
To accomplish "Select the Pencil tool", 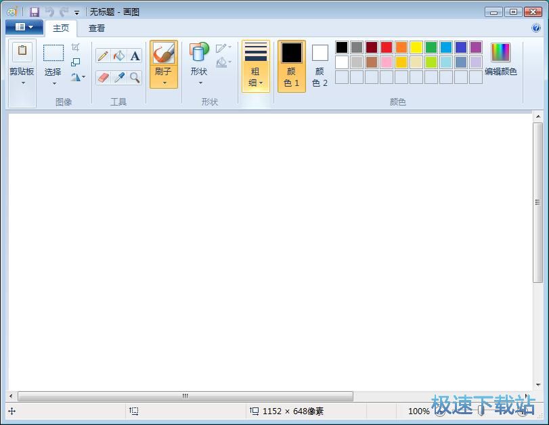I will click(103, 56).
